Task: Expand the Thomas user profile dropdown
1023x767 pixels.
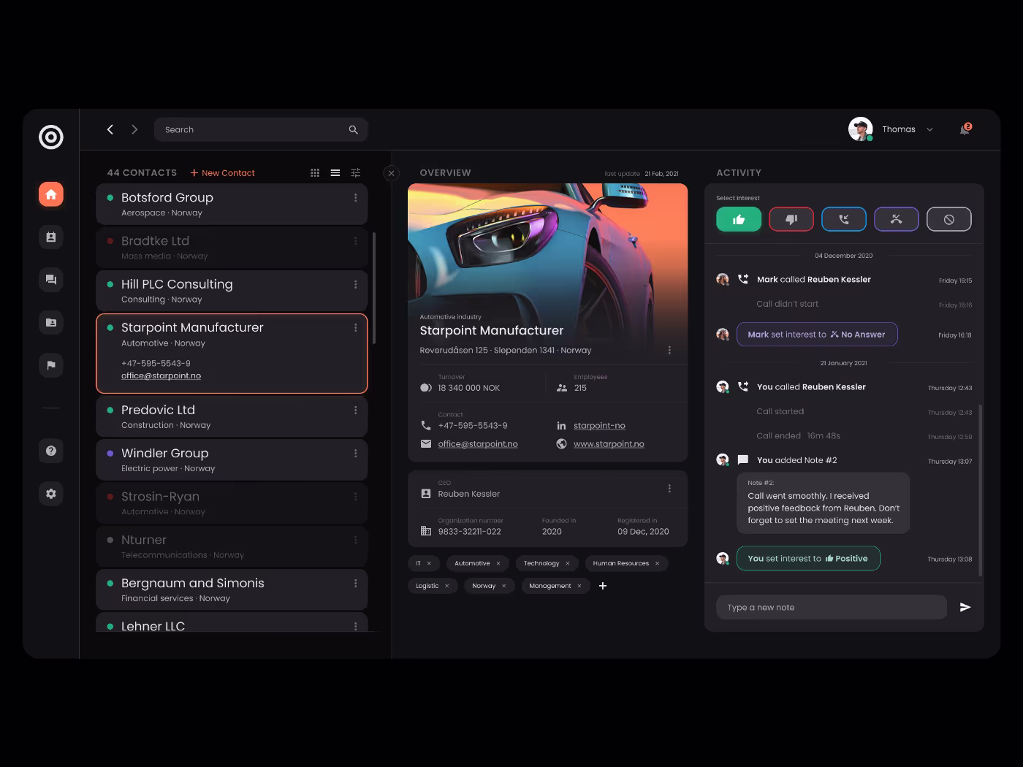Action: [929, 130]
